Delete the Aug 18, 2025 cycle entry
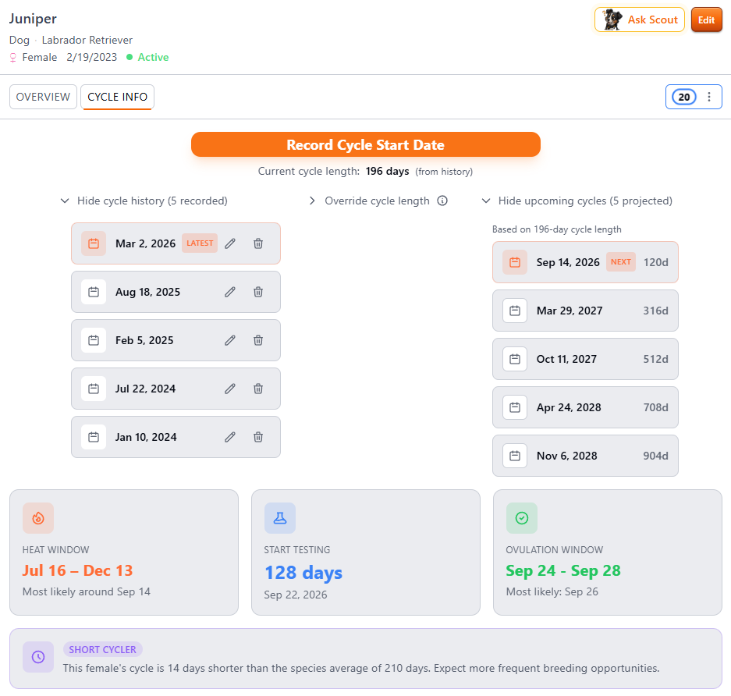 pyautogui.click(x=257, y=292)
